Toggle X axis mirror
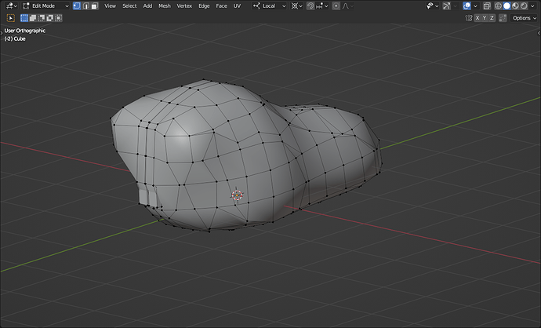Image resolution: width=541 pixels, height=328 pixels. coord(477,18)
